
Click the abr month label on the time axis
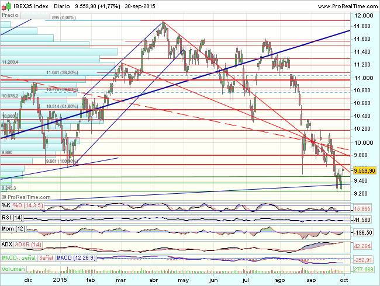tap(154, 280)
